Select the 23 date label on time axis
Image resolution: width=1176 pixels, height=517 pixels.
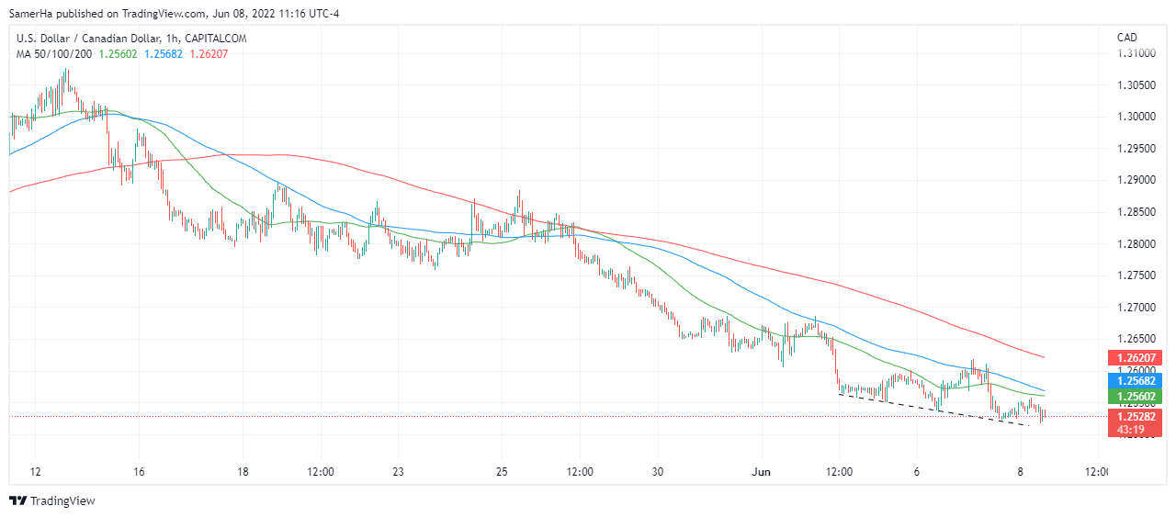[398, 472]
